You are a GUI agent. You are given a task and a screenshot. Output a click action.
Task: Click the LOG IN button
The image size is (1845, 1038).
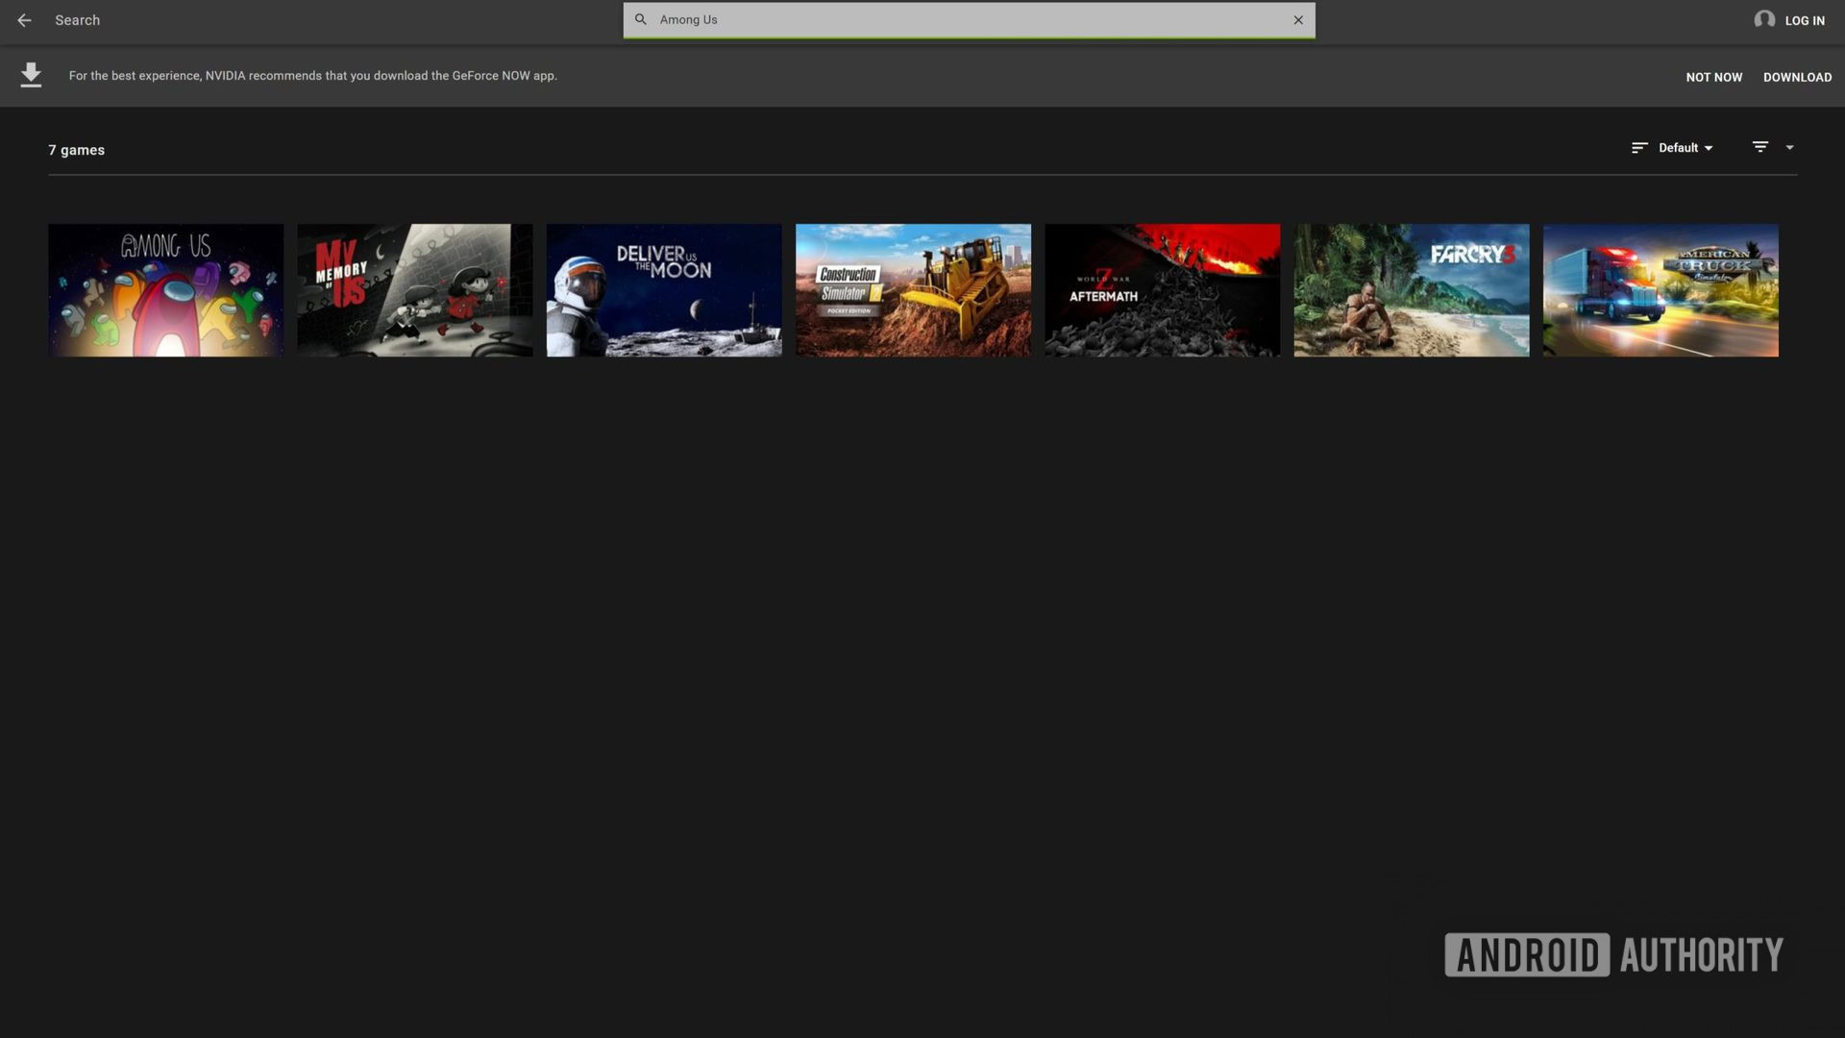[x=1804, y=21]
